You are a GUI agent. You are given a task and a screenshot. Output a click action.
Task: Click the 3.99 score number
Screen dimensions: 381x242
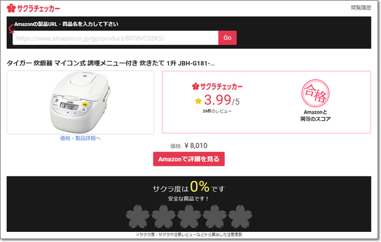tap(217, 100)
